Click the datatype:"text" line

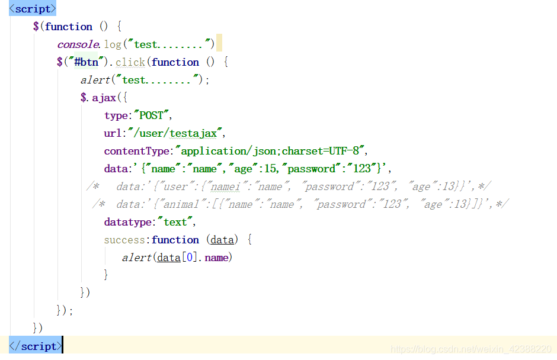(150, 222)
